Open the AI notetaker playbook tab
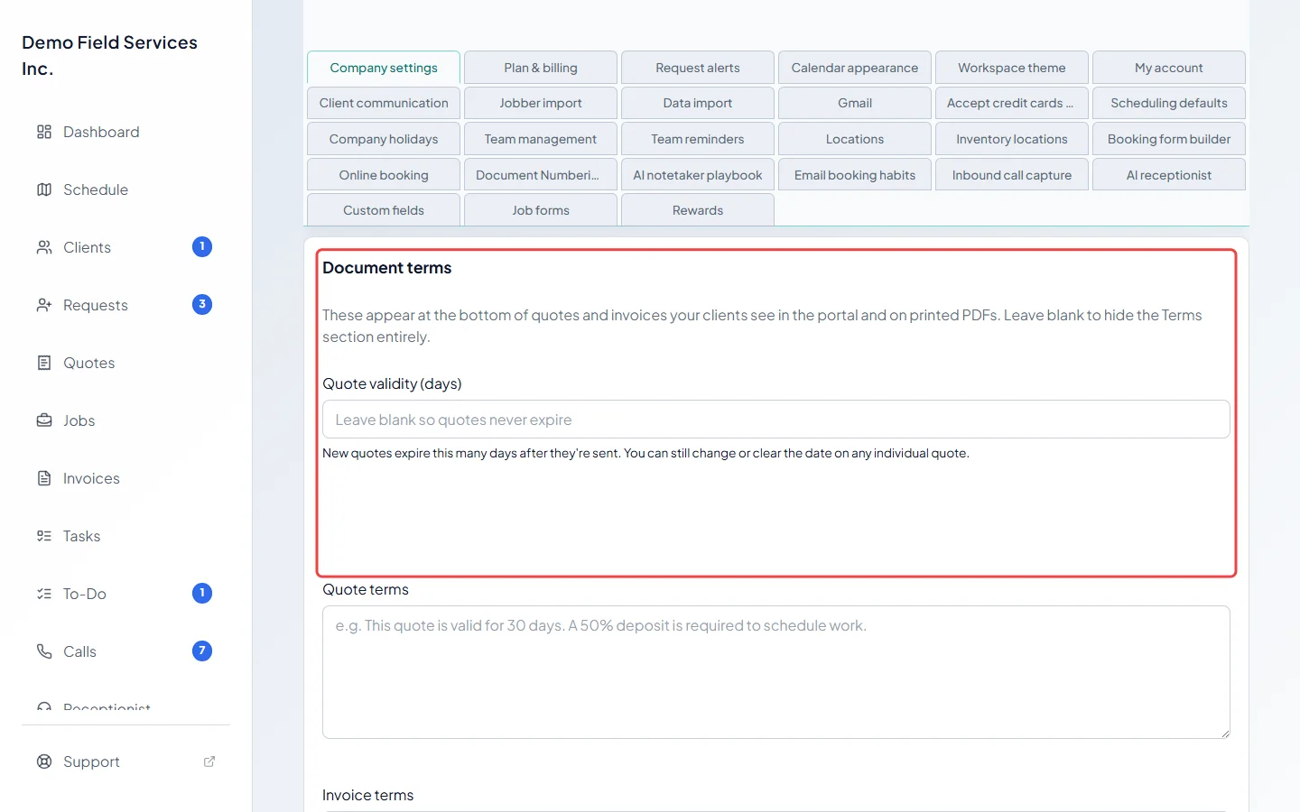Viewport: 1300px width, 812px height. 698,175
